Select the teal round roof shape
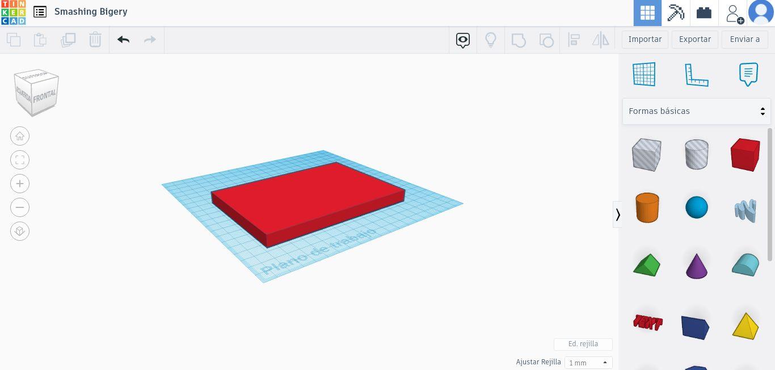Viewport: 775px width, 370px height. point(745,265)
